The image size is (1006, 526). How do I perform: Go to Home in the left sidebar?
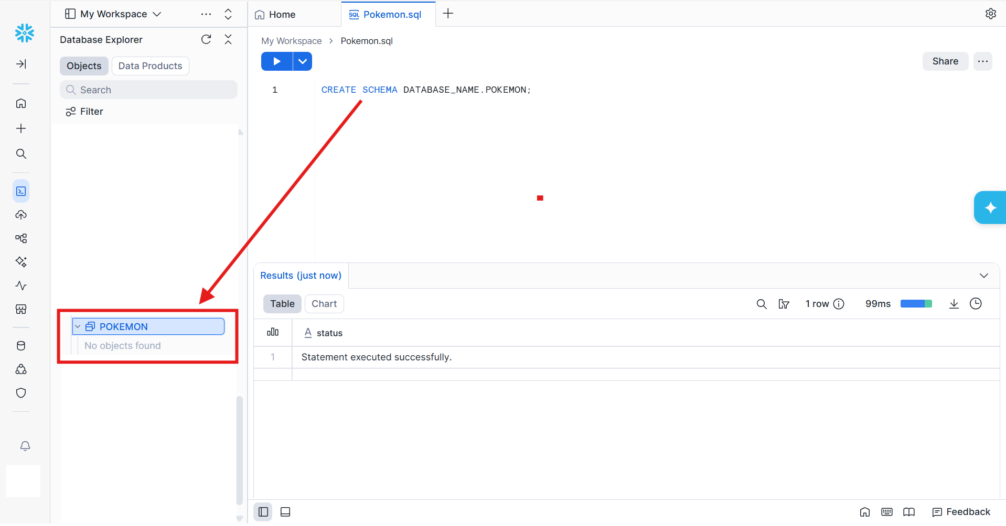[x=21, y=103]
